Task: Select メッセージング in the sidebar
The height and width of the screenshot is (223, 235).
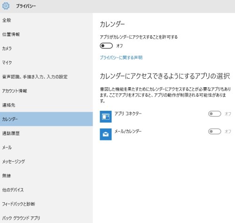Action: [47, 162]
